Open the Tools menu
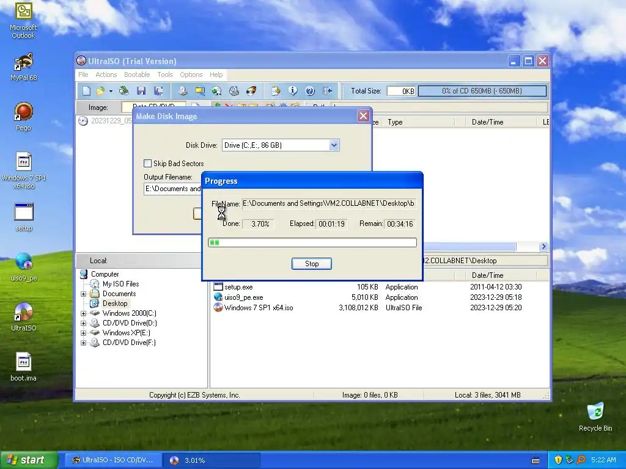This screenshot has width=626, height=469. tap(165, 75)
